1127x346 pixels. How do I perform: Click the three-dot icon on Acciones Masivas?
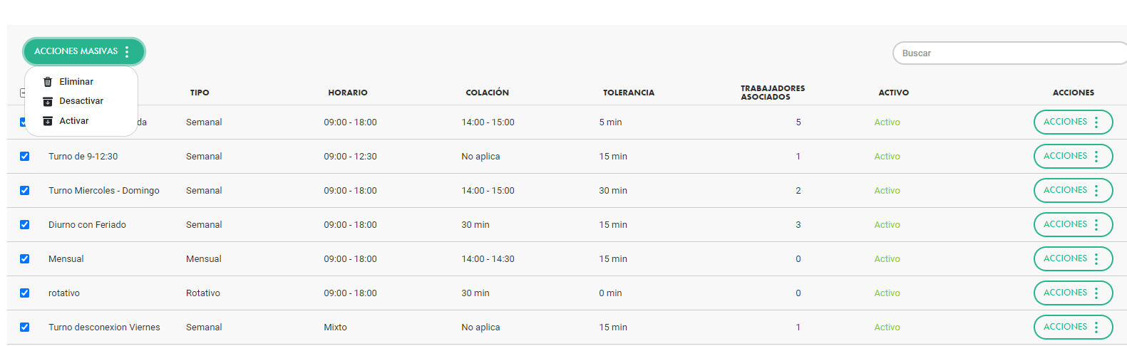click(x=127, y=51)
